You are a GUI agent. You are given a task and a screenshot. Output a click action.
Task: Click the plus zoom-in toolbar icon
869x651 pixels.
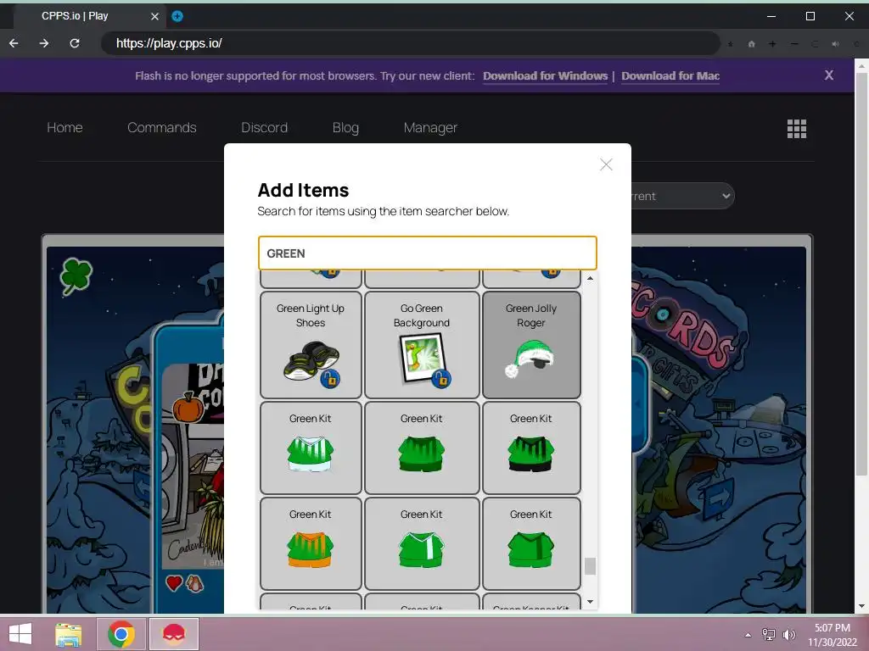[x=772, y=44]
